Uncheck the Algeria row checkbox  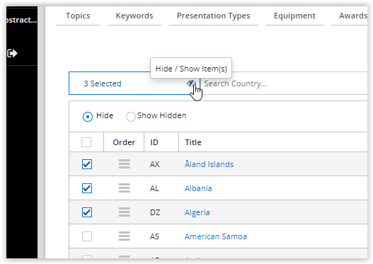click(x=87, y=212)
